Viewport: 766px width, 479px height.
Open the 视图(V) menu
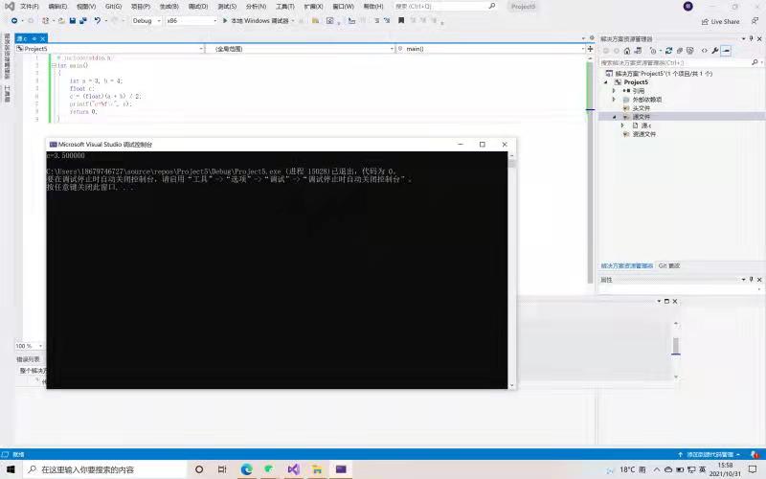point(86,7)
